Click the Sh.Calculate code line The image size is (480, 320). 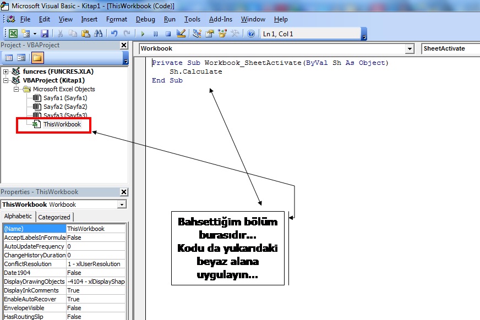[196, 72]
